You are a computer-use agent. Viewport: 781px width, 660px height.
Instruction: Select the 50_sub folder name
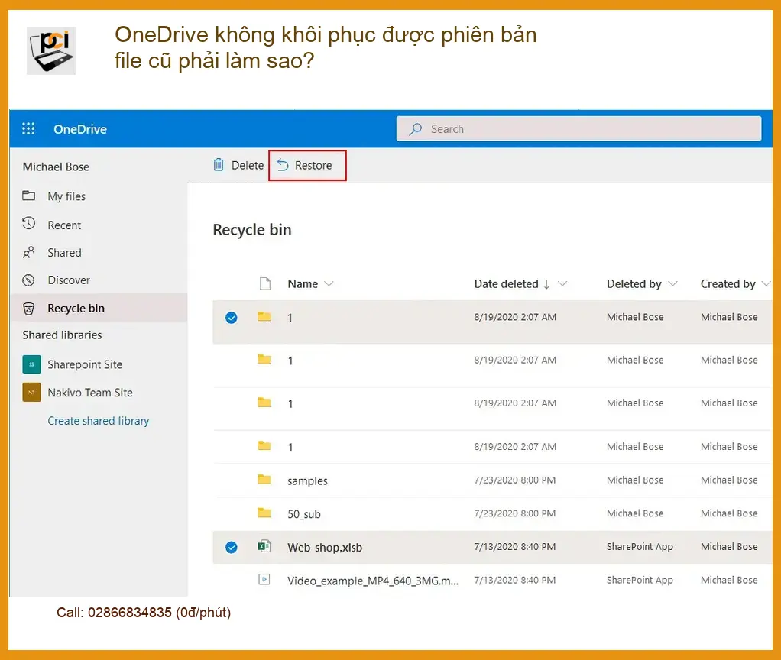(304, 514)
